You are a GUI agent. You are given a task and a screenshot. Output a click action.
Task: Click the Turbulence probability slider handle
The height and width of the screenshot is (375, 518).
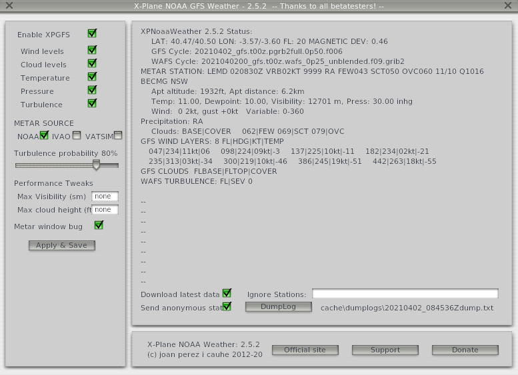pos(96,165)
